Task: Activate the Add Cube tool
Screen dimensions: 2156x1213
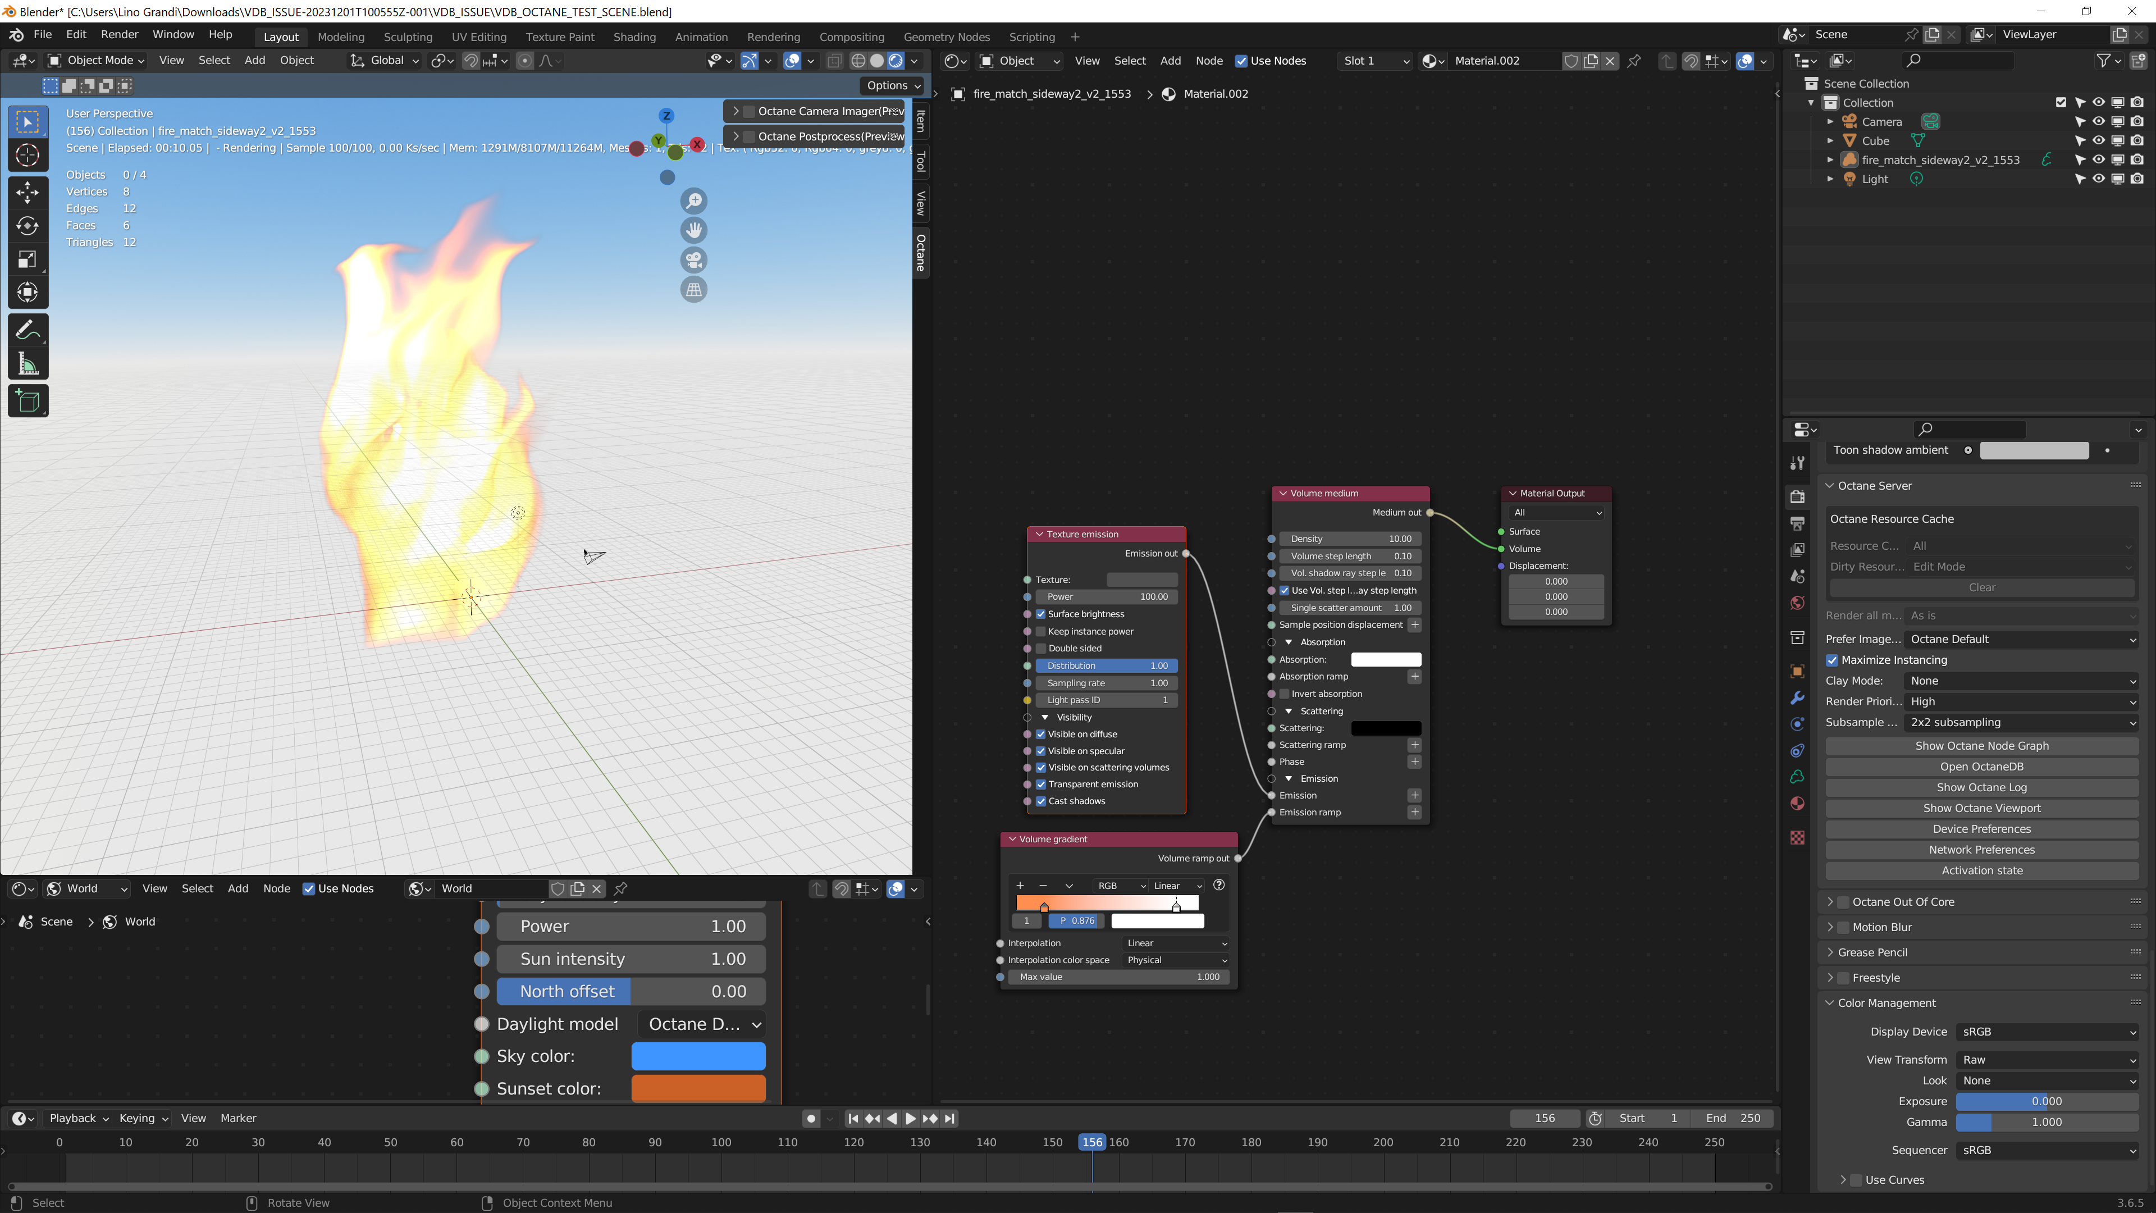Action: (28, 402)
